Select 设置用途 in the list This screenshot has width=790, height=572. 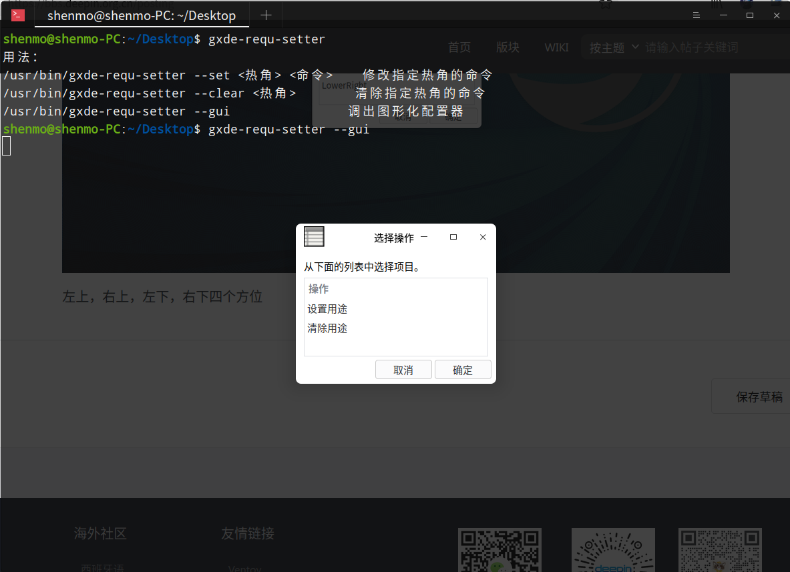(x=396, y=308)
